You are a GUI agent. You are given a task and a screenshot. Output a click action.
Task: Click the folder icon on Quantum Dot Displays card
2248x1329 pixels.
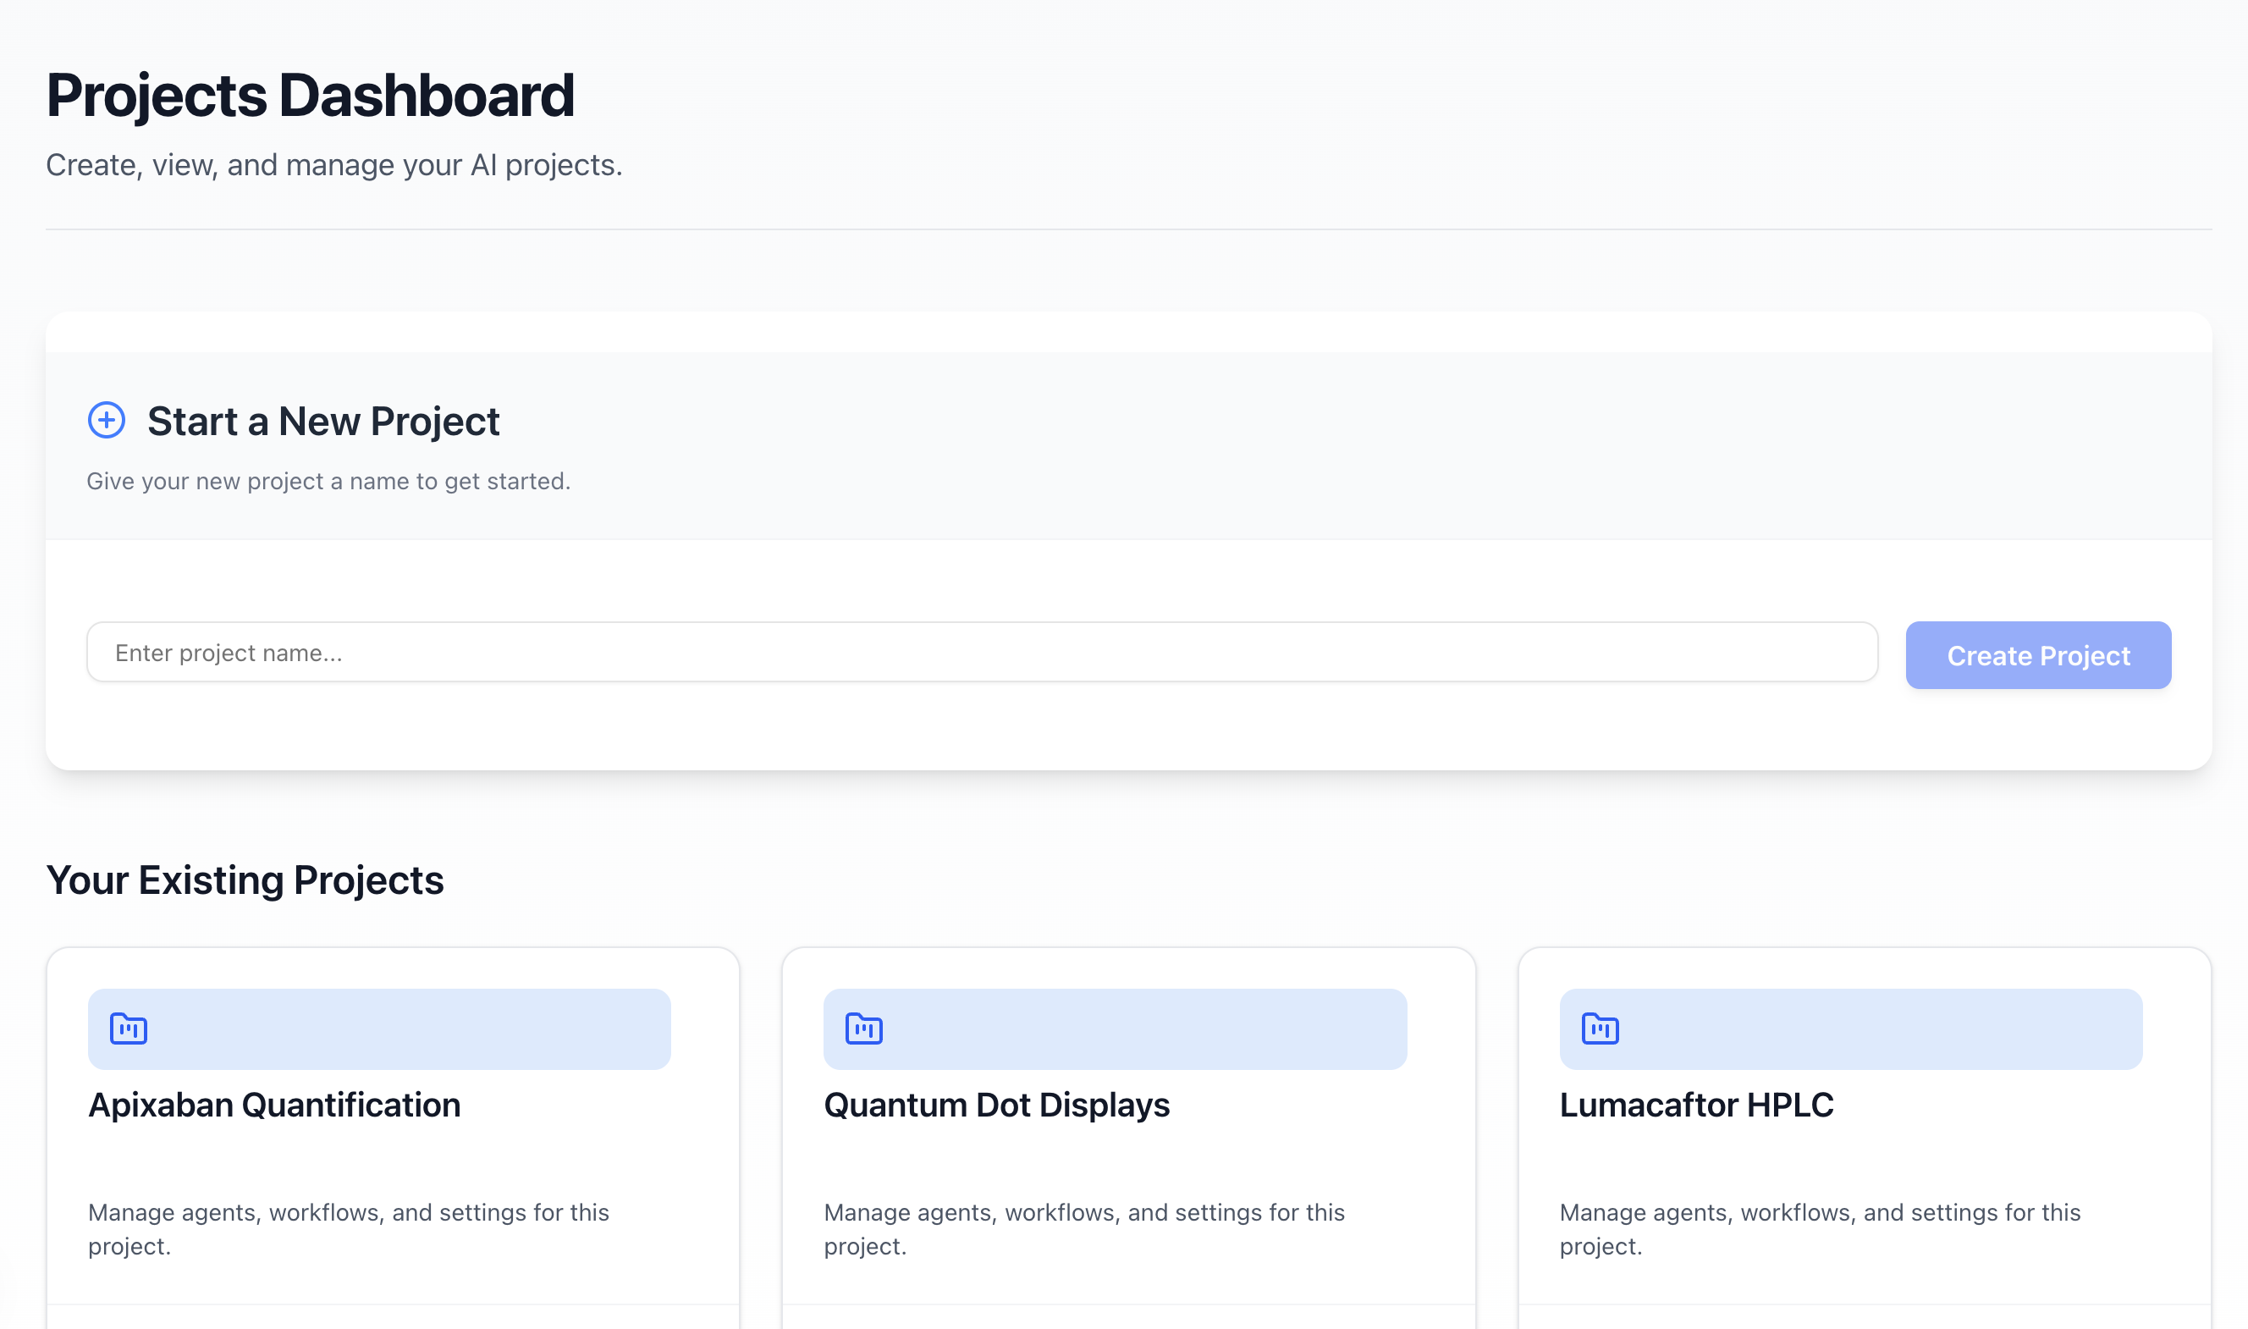coord(863,1028)
